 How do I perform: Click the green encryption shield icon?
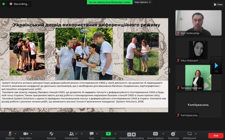[3, 4]
